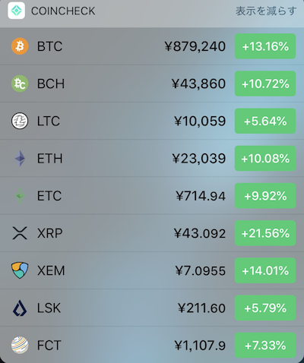The height and width of the screenshot is (363, 304).
Task: Select the orange Bitcoin icon
Action: coord(20,46)
